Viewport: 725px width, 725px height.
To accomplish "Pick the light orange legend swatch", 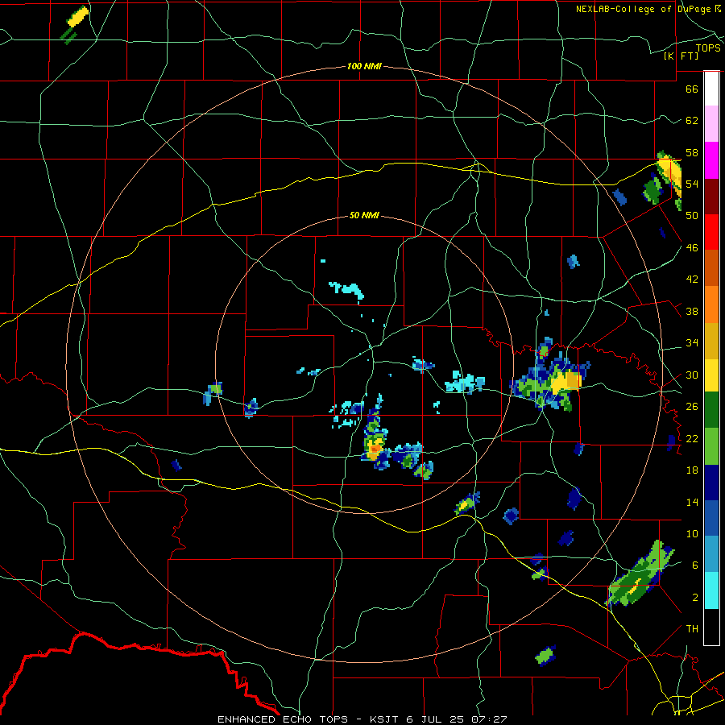I will pos(711,304).
